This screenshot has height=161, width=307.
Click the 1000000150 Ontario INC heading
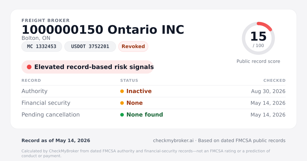[103, 30]
